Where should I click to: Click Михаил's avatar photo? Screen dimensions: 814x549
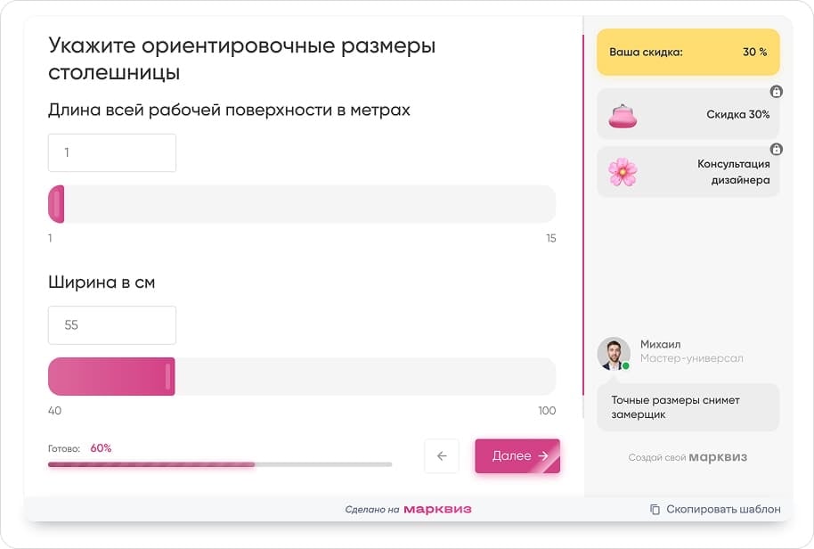click(614, 354)
